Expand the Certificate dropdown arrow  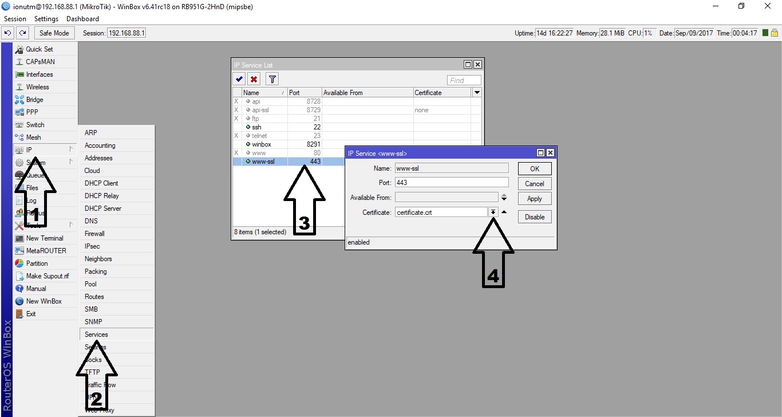[493, 212]
